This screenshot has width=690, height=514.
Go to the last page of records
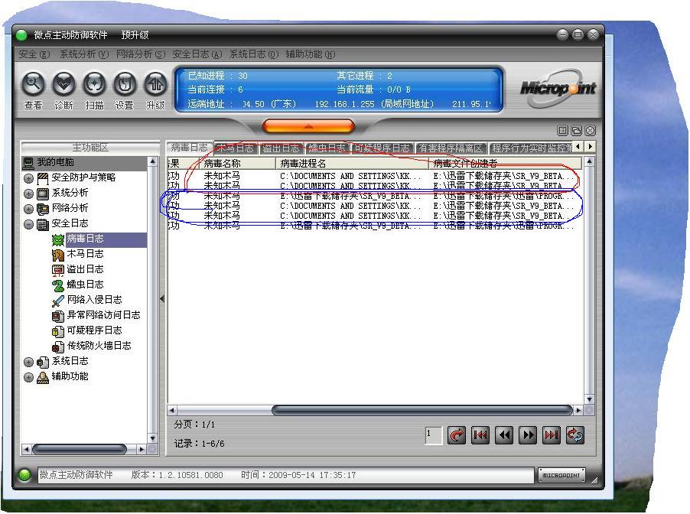(552, 435)
